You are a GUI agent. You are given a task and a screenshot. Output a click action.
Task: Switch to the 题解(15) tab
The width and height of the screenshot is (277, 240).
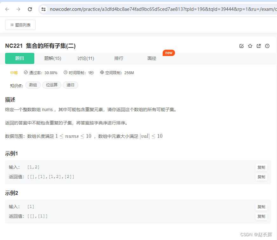(x=53, y=58)
